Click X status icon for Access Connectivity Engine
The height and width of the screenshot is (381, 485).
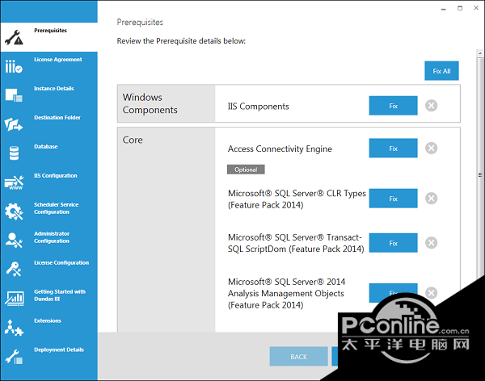tap(431, 148)
